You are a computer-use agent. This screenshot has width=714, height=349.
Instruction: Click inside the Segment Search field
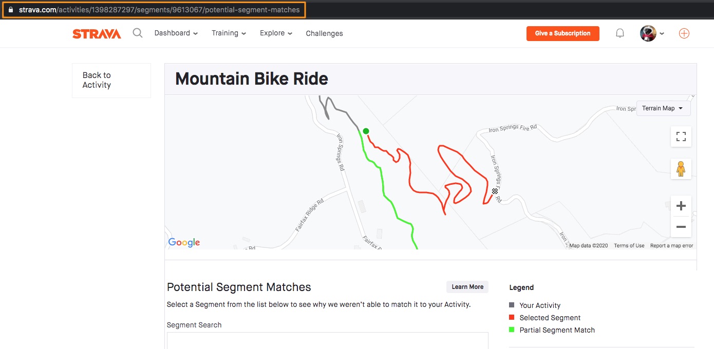[x=327, y=341]
